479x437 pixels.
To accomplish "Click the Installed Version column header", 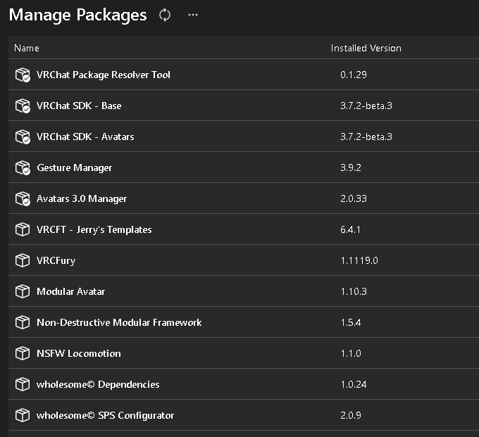I will [366, 48].
